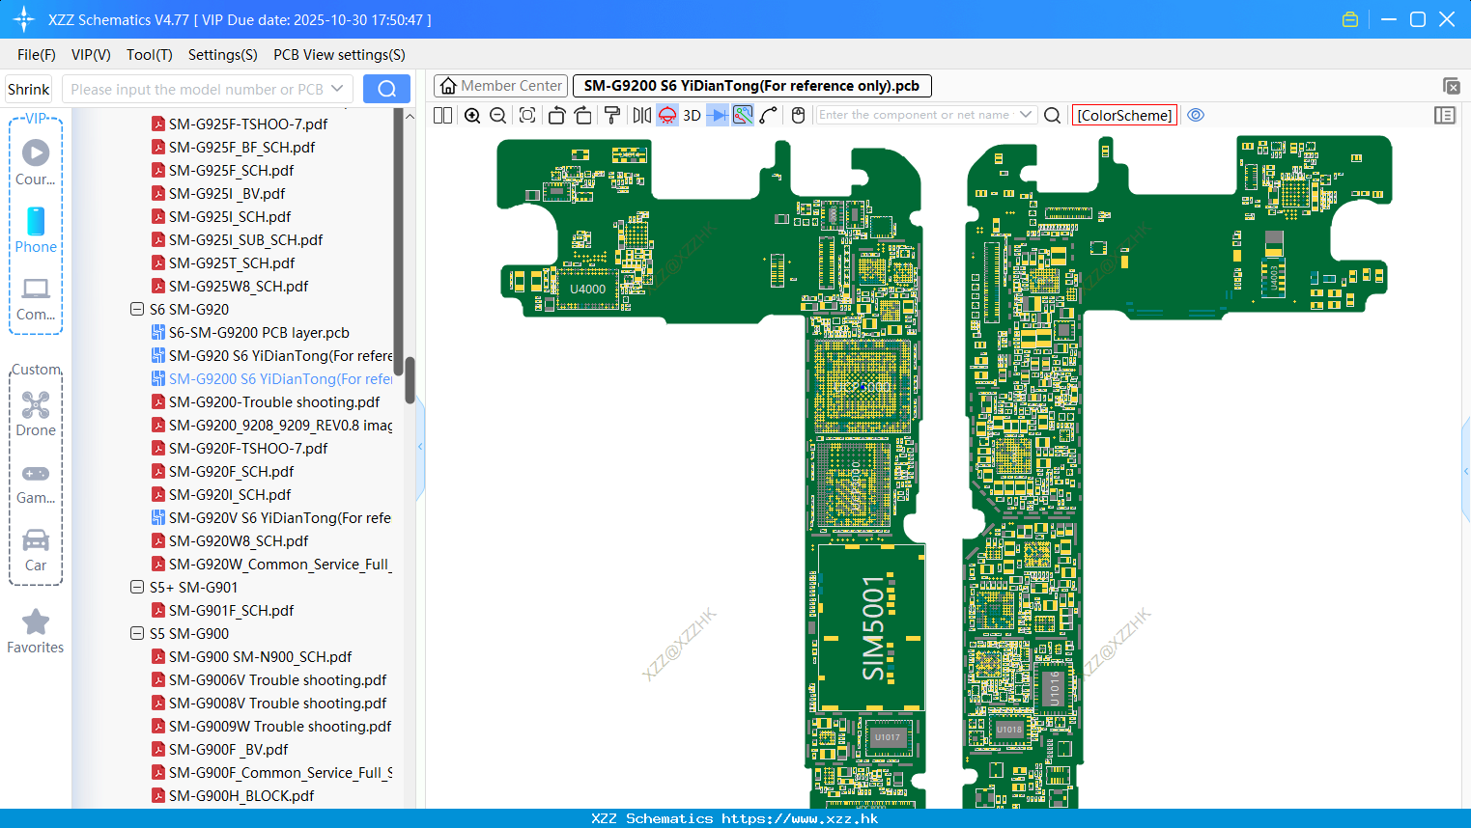Open the XZZ website link in status bar
1471x828 pixels.
pos(800,818)
